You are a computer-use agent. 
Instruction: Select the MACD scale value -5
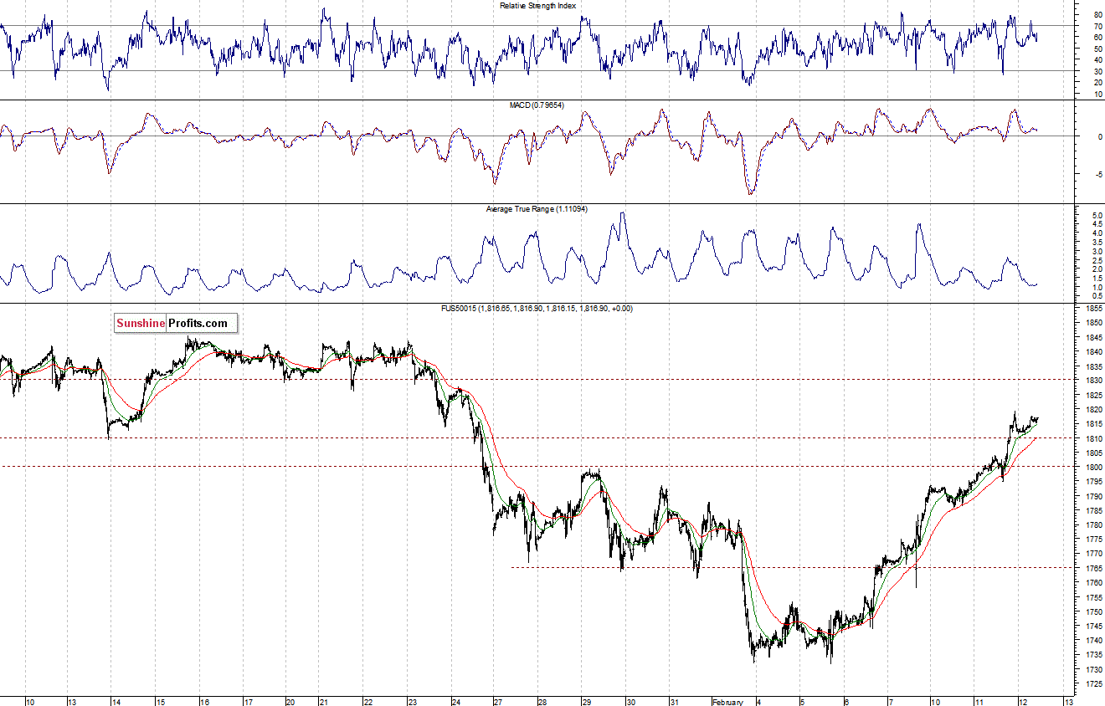(1098, 175)
